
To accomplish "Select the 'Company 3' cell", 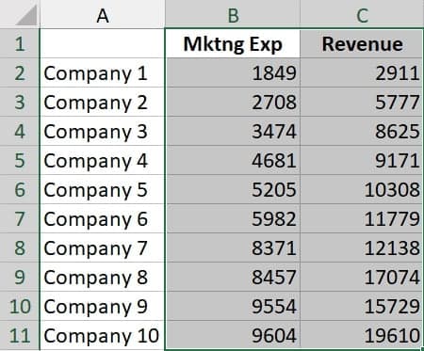I will click(x=103, y=131).
